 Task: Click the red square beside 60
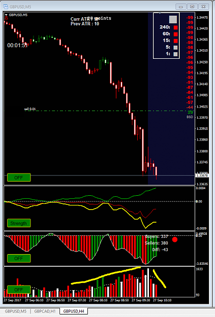[x=175, y=34]
